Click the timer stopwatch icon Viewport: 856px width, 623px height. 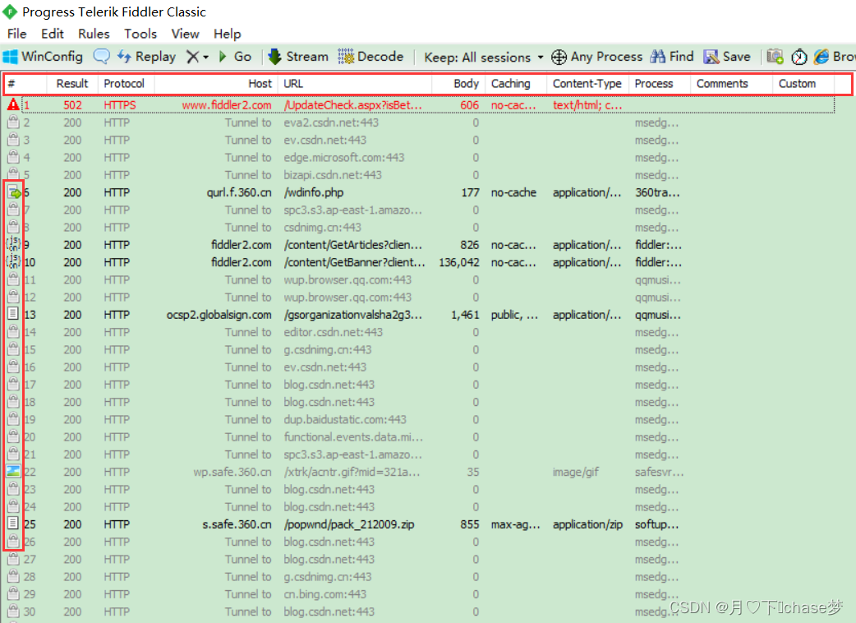(x=799, y=57)
